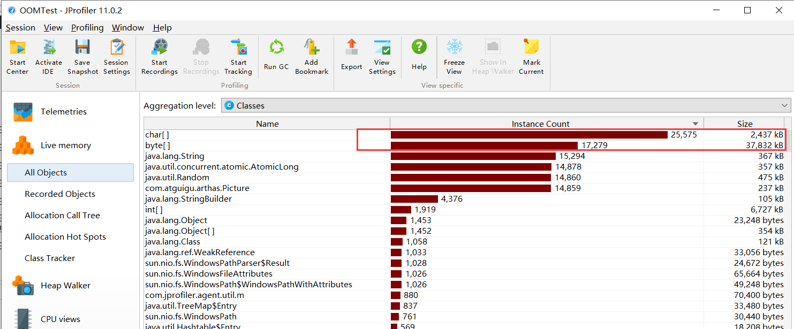Image resolution: width=794 pixels, height=329 pixels.
Task: Select java.lang.Object[ ] row
Action: tap(464, 231)
